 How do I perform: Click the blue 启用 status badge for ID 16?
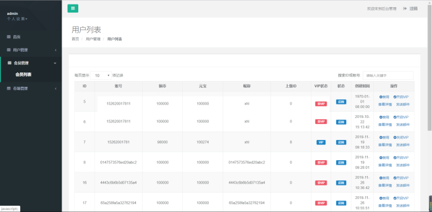[341, 182]
